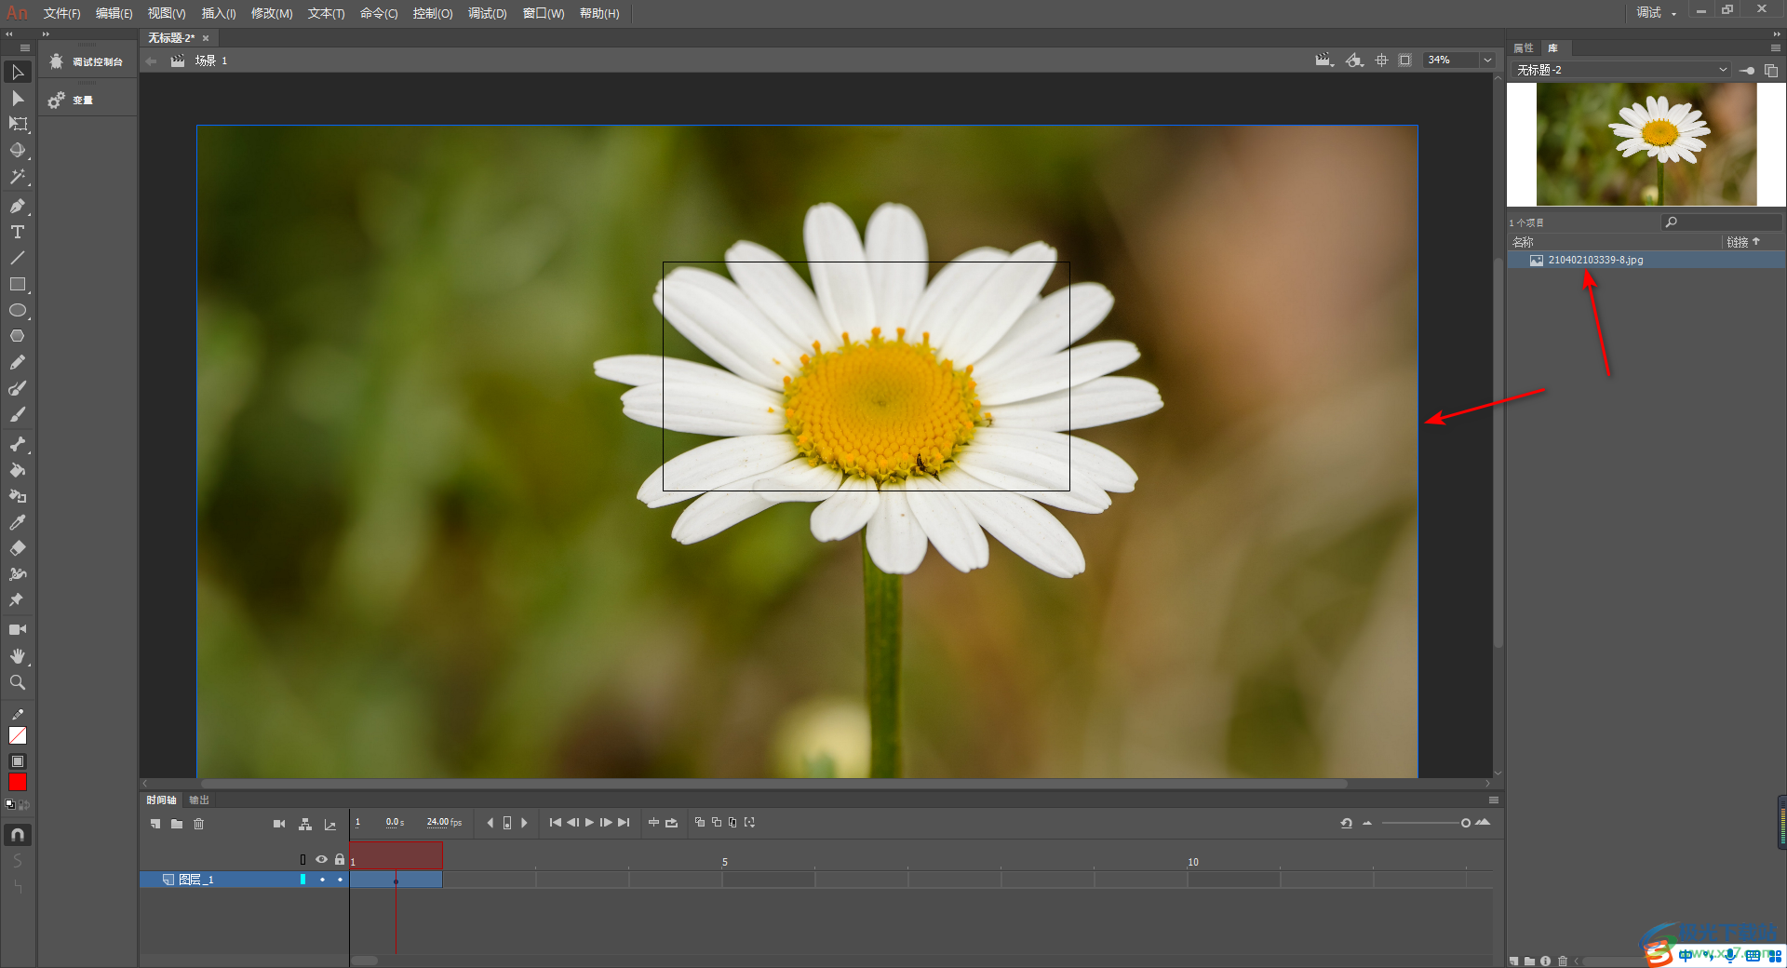Open the 调试控制台 panel
Viewport: 1787px width, 968px height.
87,61
